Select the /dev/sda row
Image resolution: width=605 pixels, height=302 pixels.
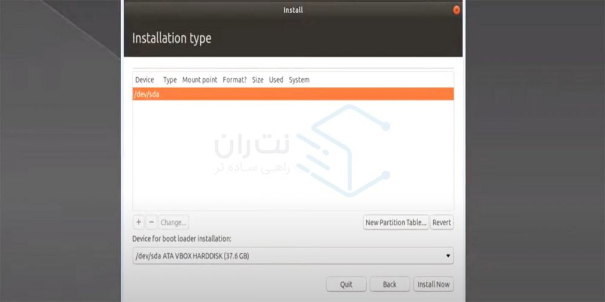tap(293, 94)
